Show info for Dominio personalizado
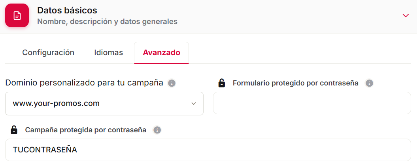Viewport: 417px width, 165px height. [172, 83]
